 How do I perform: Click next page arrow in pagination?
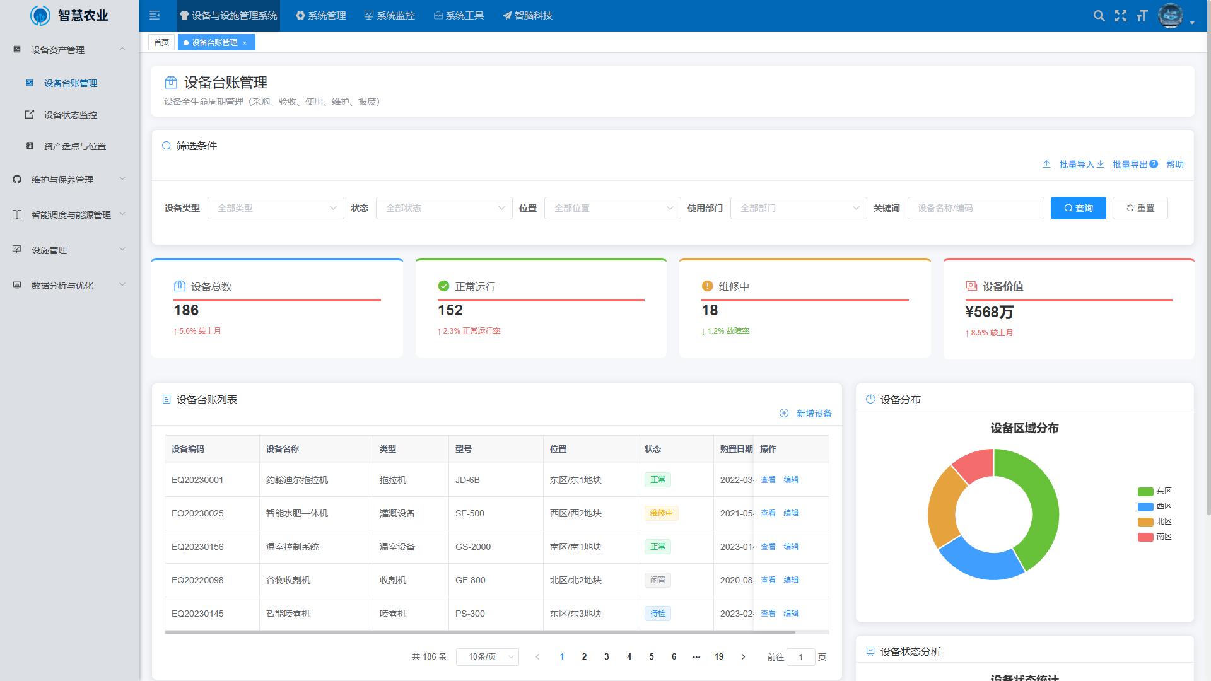(x=743, y=656)
